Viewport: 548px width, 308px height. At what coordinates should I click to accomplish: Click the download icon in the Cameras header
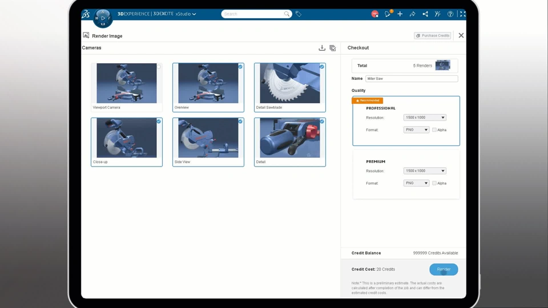[322, 48]
